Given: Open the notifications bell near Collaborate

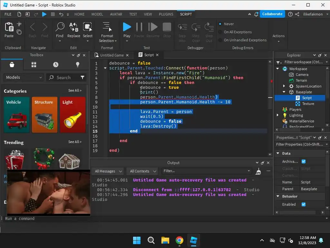Looking at the screenshot, I should click(256, 14).
